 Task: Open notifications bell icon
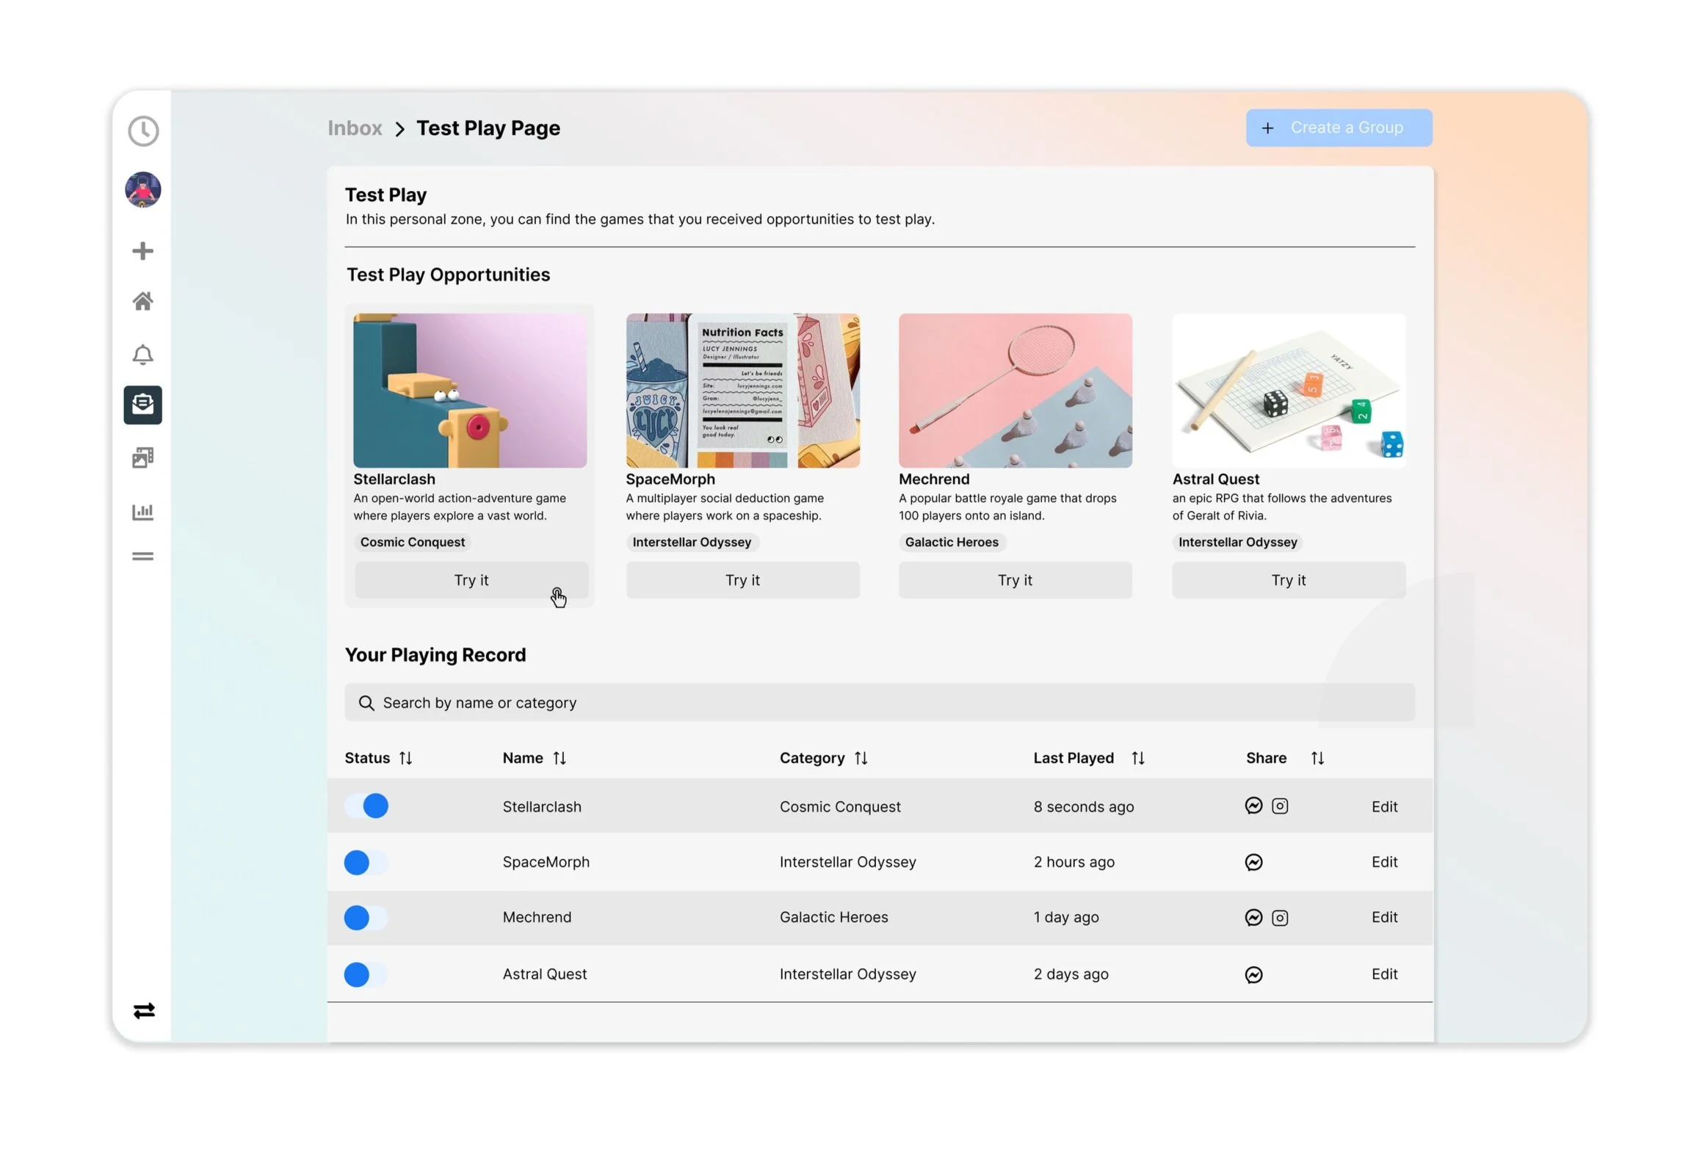tap(143, 355)
